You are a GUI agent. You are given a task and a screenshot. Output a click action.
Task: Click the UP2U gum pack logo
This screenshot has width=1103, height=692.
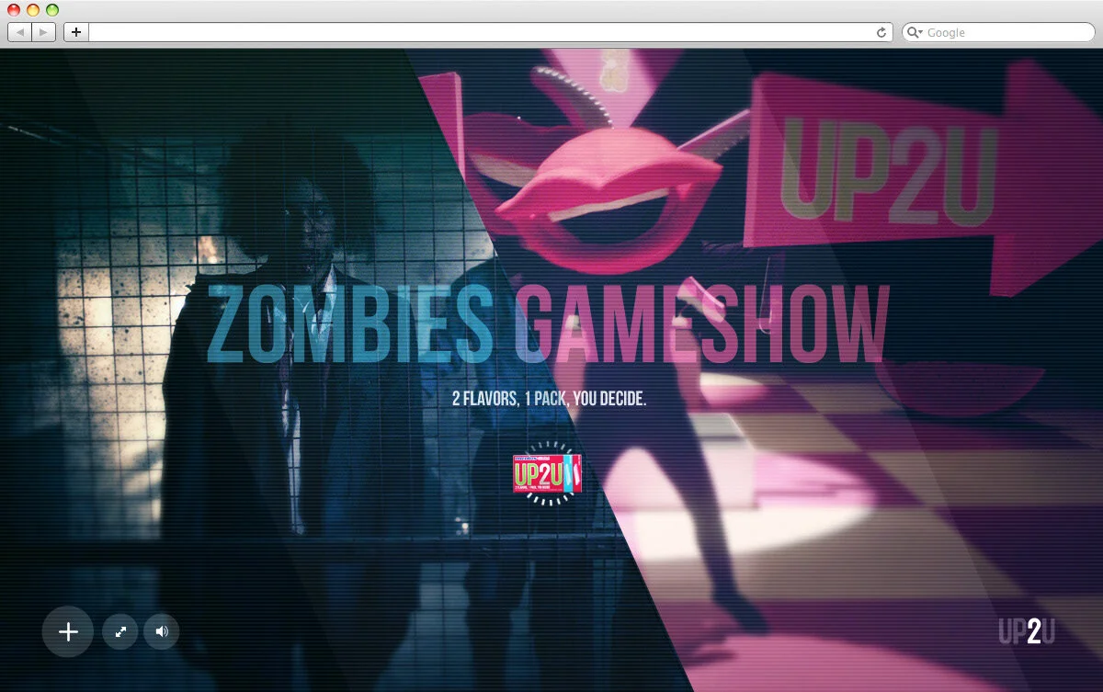[x=548, y=474]
